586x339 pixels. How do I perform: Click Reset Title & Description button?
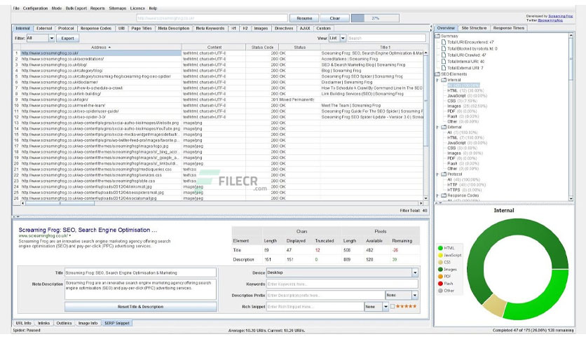click(140, 307)
